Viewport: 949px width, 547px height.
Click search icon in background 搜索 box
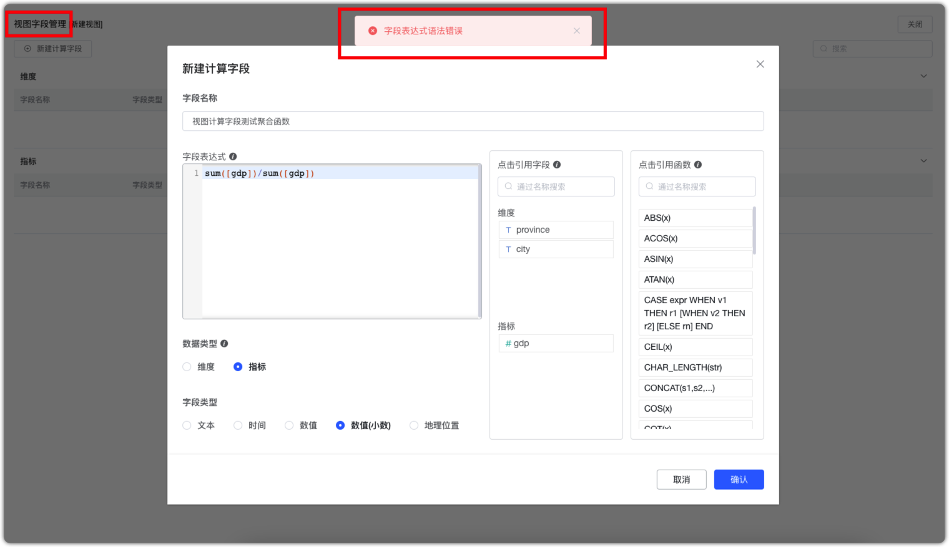point(824,49)
